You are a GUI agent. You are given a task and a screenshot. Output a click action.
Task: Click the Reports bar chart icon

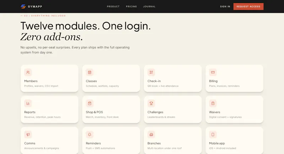[x=28, y=103]
